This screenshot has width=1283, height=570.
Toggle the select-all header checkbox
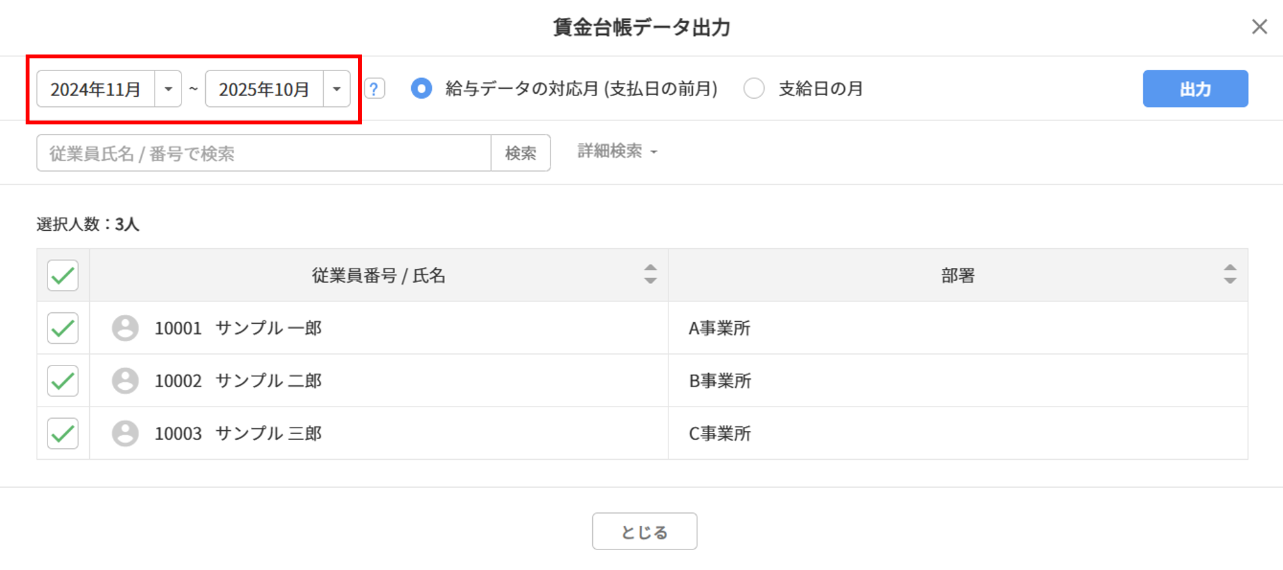(63, 276)
